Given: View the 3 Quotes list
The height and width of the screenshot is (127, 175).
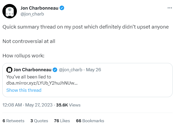Looking at the screenshot, I should pyautogui.click(x=39, y=121).
